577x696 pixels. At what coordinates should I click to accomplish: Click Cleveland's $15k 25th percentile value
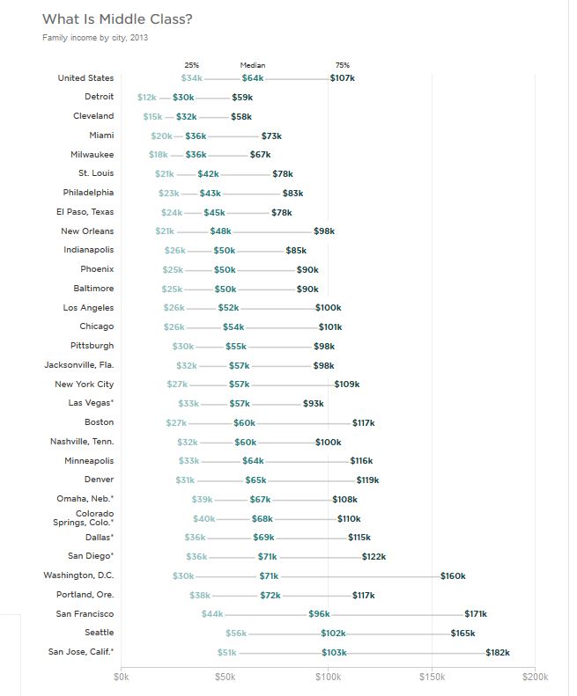152,117
